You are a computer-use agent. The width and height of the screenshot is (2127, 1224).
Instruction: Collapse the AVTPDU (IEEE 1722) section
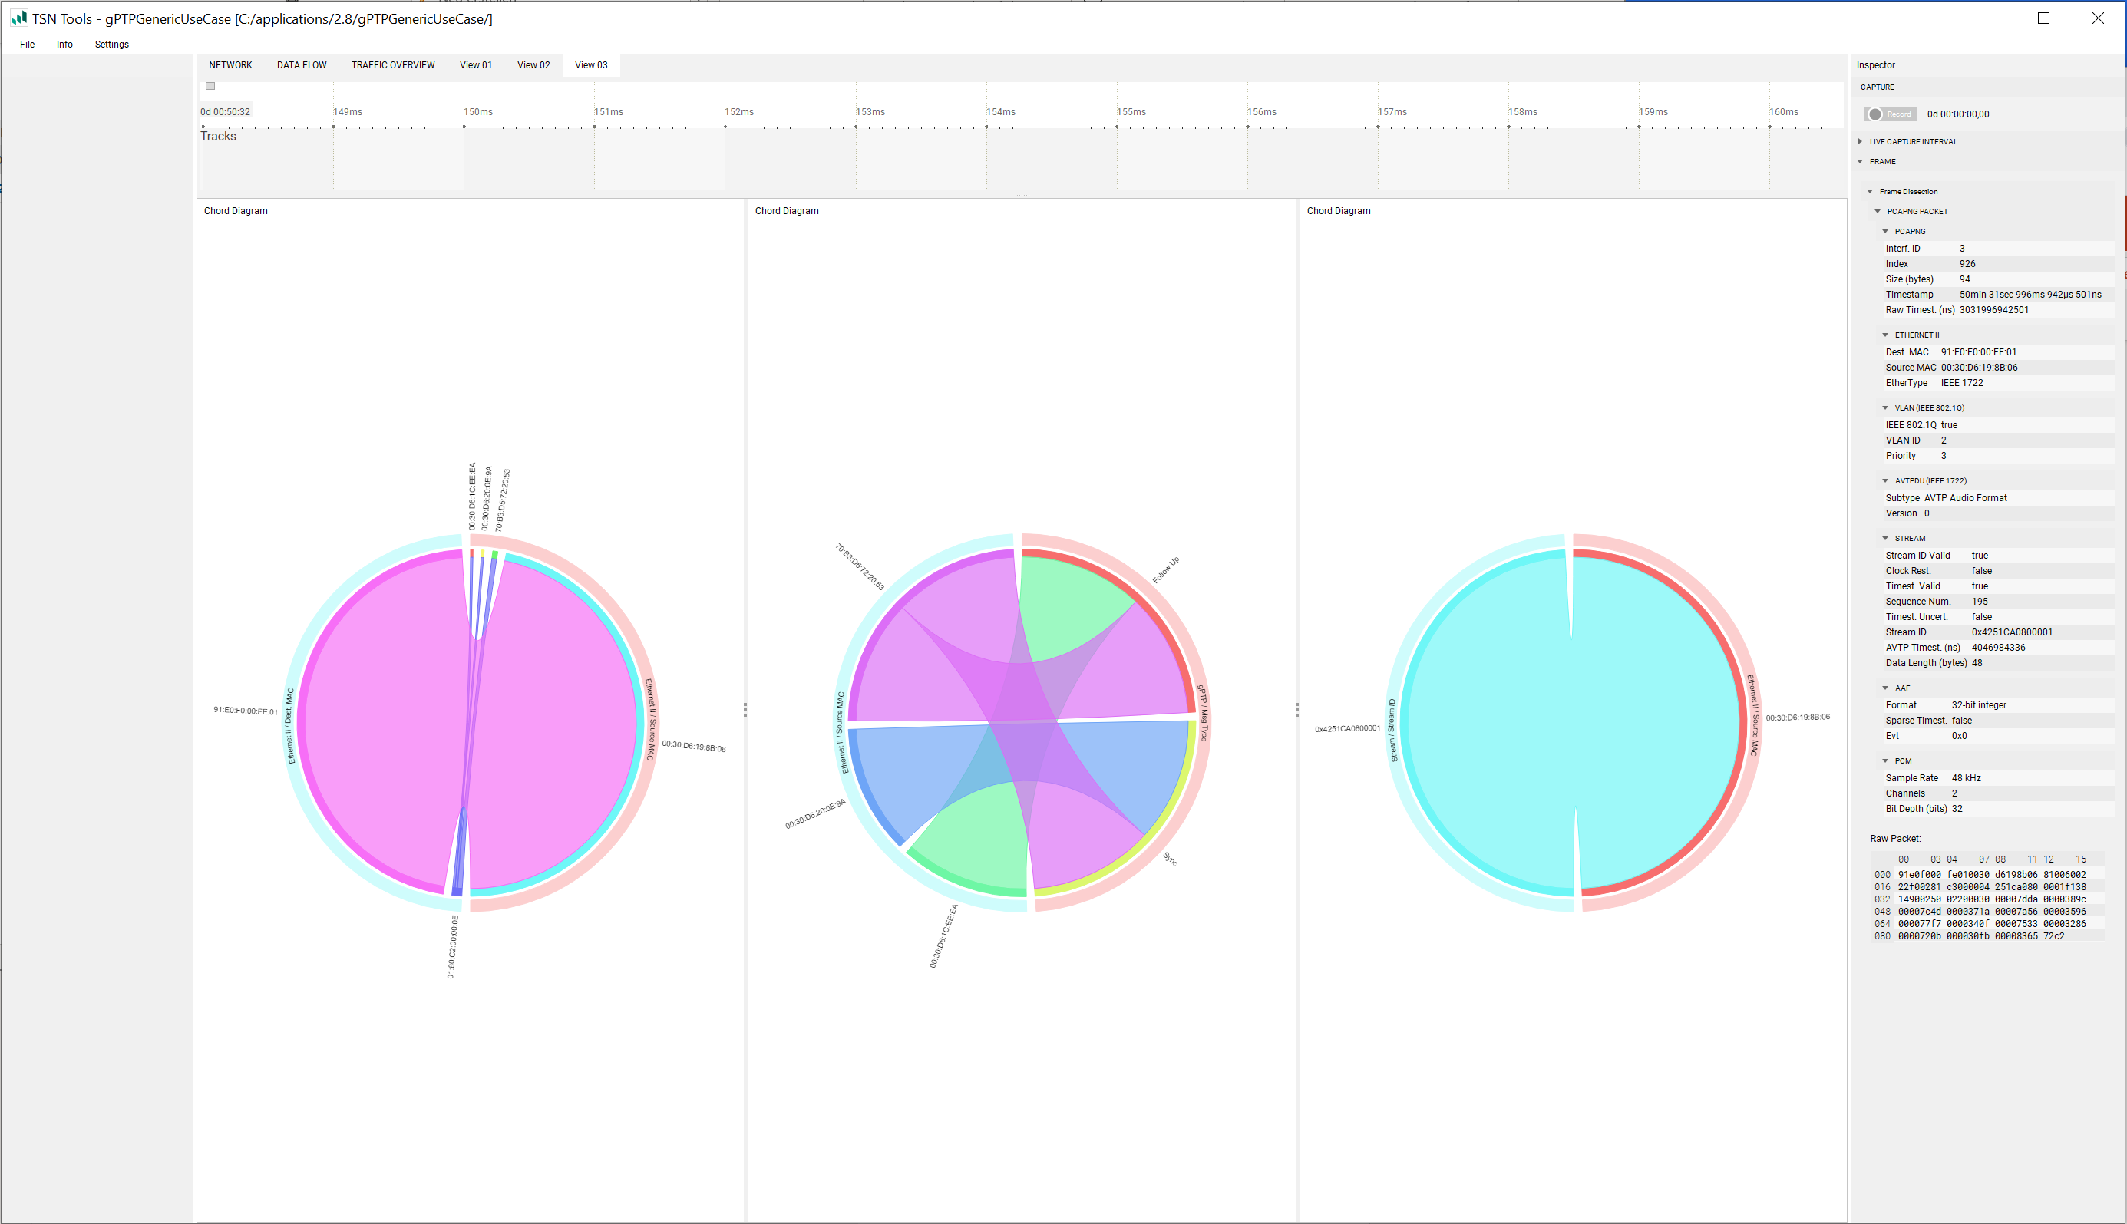pos(1885,481)
